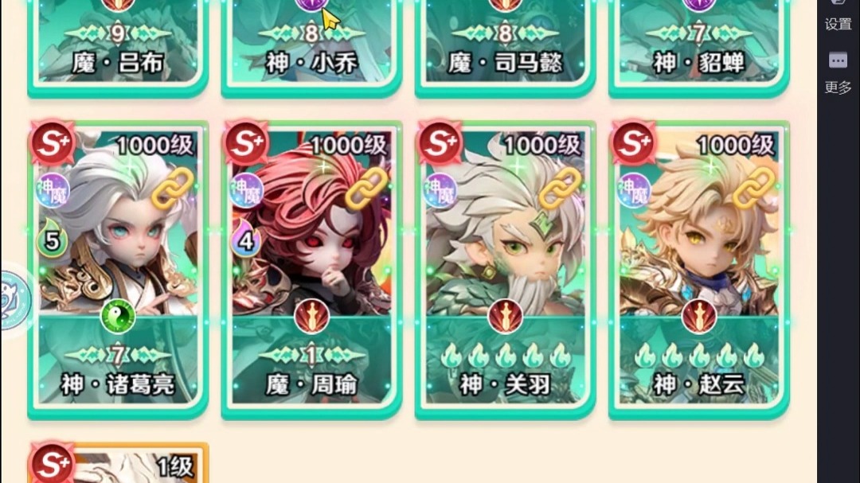Click the green flame level 5 badge
Viewport: 860px width, 483px height.
[x=52, y=238]
